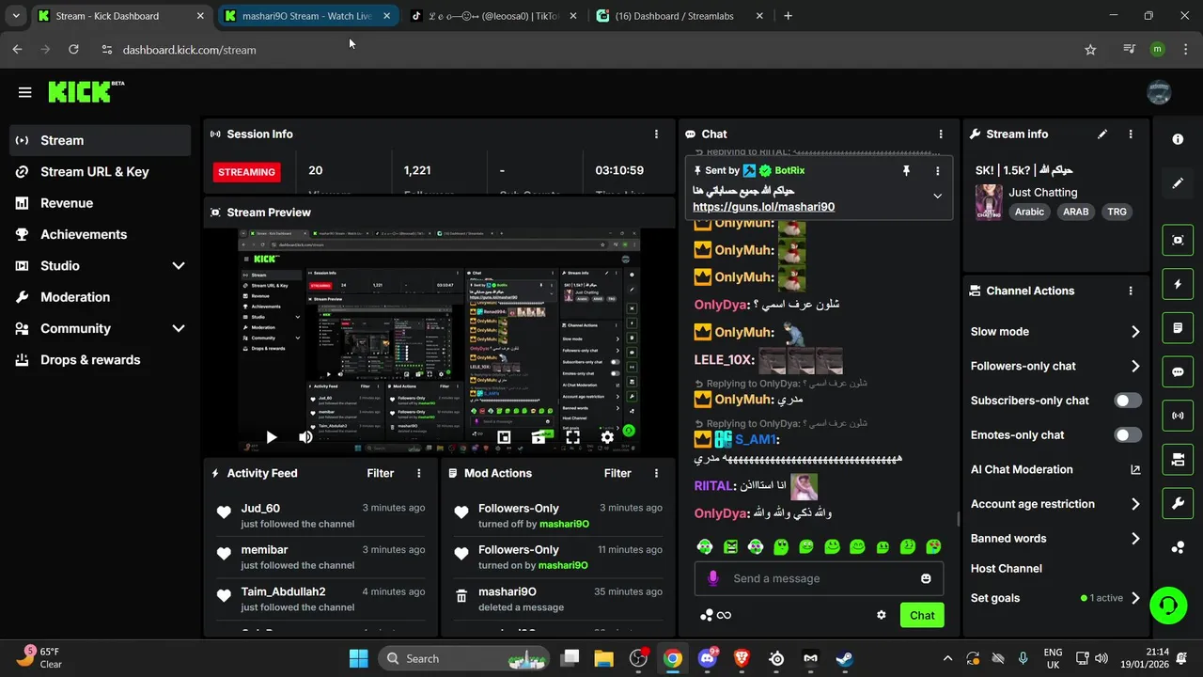Open the emoji picker in message box
1203x677 pixels.
[926, 578]
